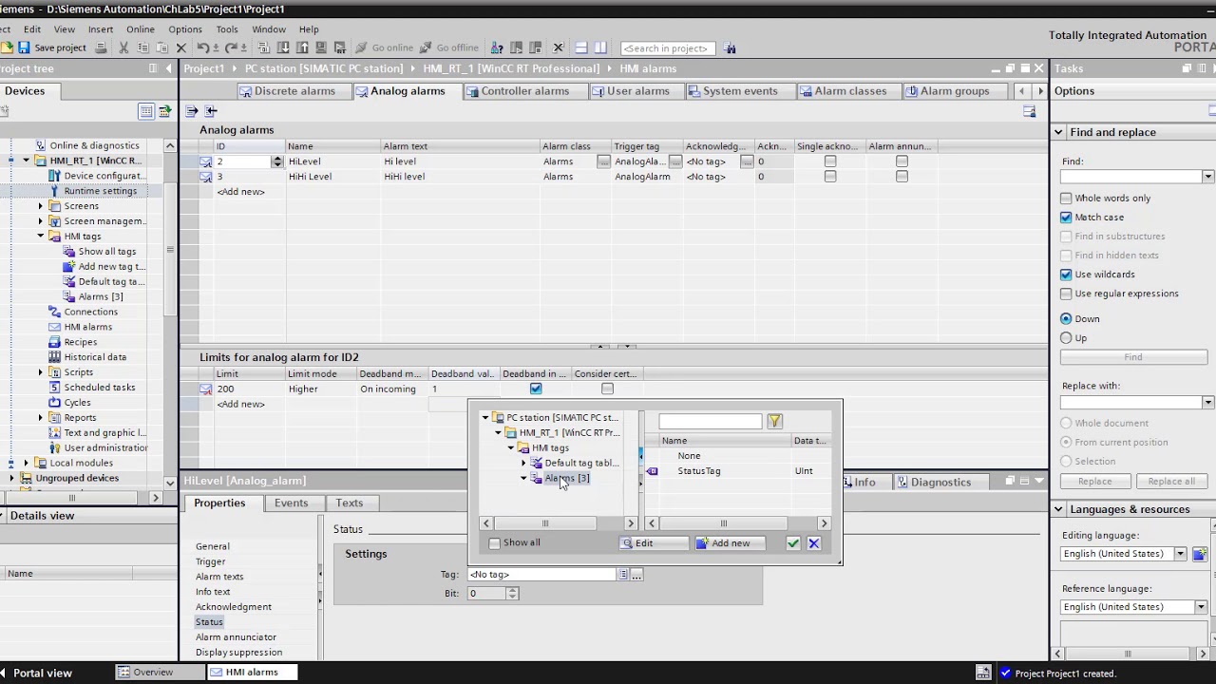Click the Redo arrow icon

pyautogui.click(x=232, y=47)
